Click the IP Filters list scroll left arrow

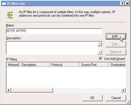coord(9,90)
